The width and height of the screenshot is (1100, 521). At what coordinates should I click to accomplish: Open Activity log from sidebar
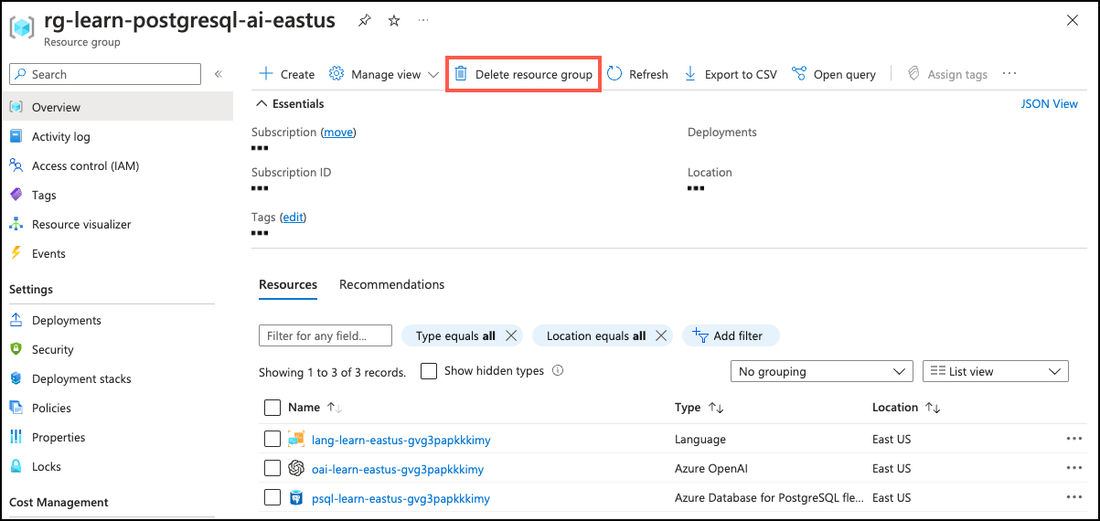point(60,136)
